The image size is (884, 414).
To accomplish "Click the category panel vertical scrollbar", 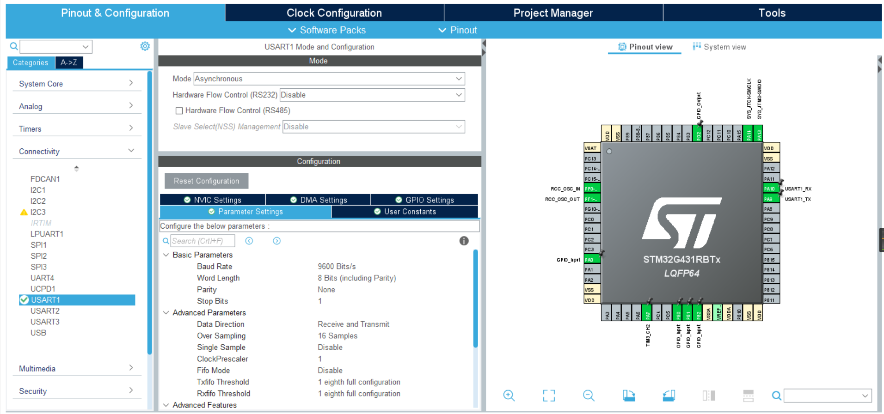I will coord(149,213).
